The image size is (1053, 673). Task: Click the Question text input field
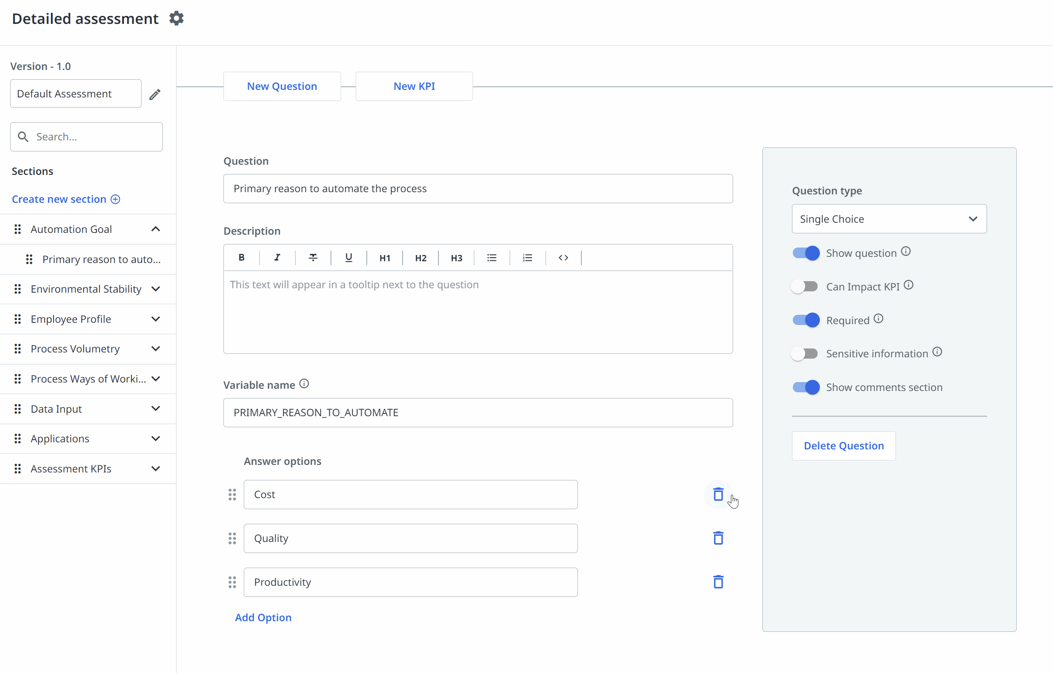478,189
